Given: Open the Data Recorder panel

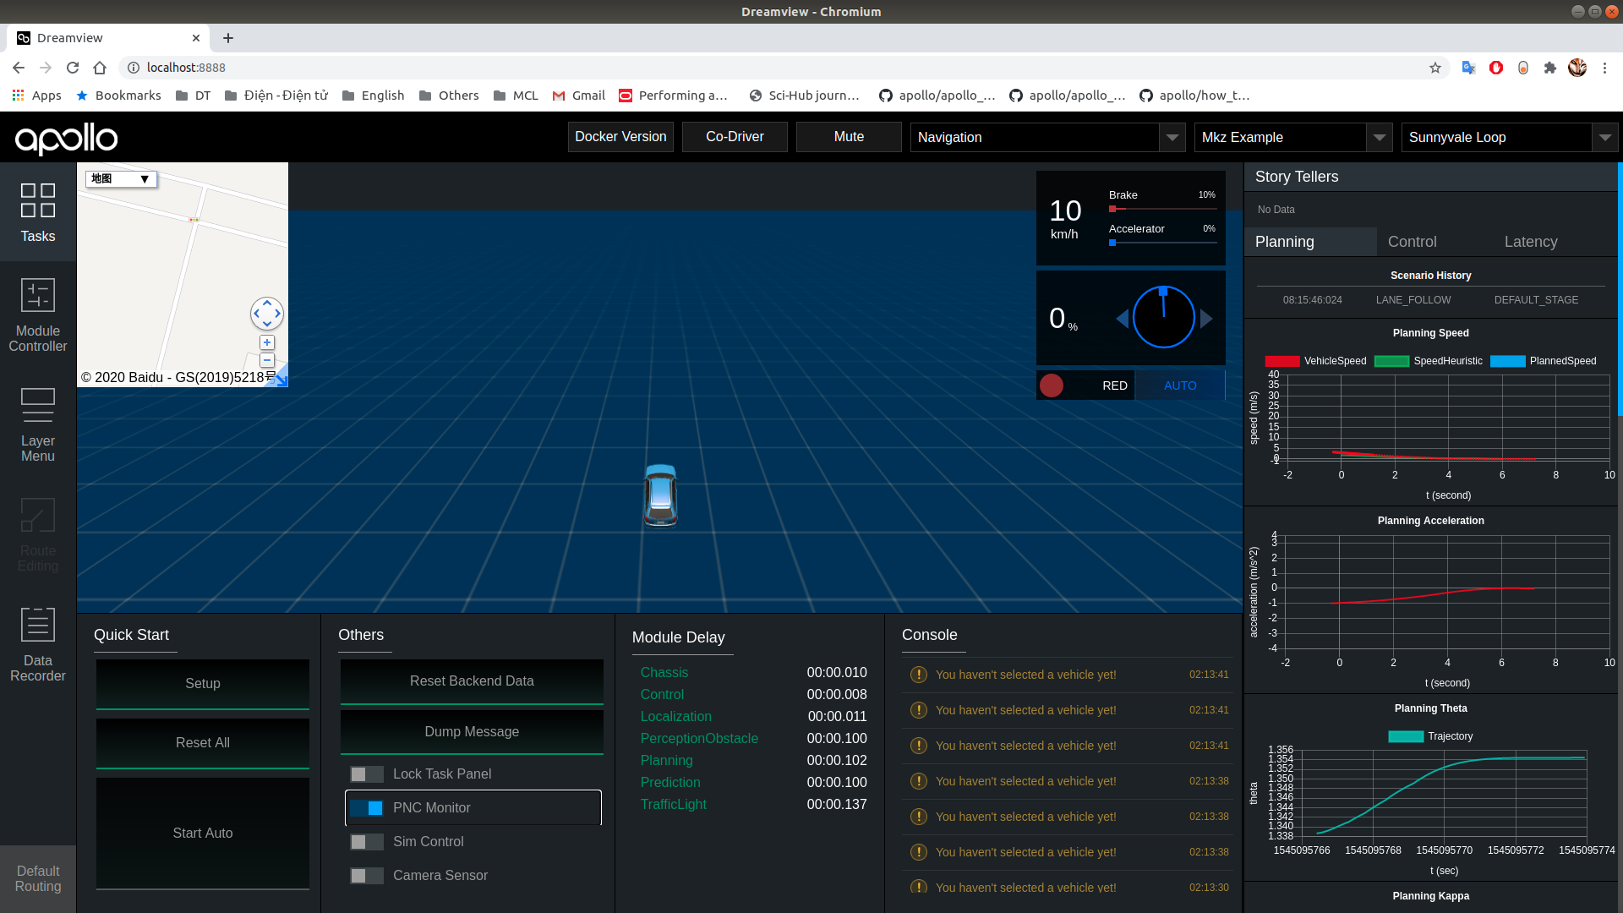Looking at the screenshot, I should (x=38, y=645).
